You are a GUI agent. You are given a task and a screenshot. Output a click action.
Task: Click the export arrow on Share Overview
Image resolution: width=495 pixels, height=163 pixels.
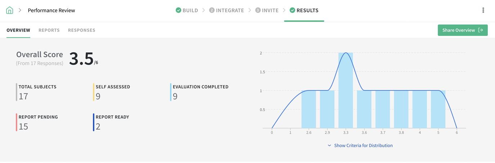click(x=481, y=30)
